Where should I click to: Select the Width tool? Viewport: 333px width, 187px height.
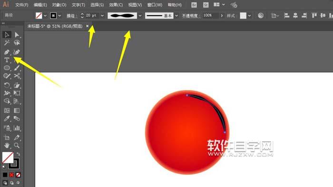pos(7,93)
